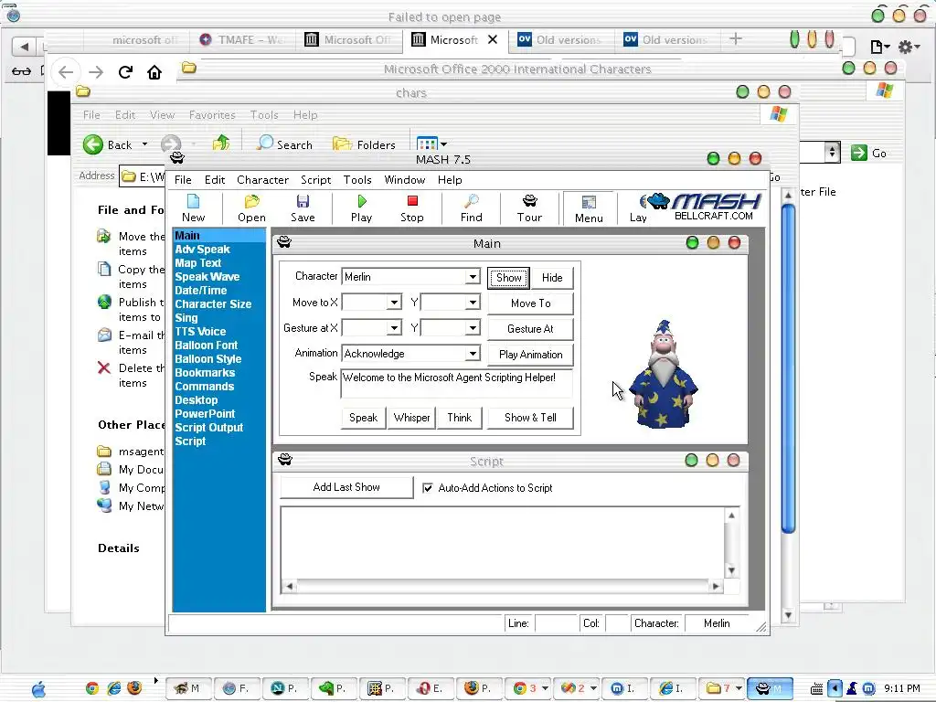Image resolution: width=936 pixels, height=702 pixels.
Task: Open new browser tab with plus
Action: (736, 38)
